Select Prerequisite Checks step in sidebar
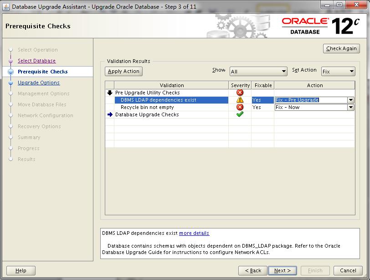The width and height of the screenshot is (370, 280). point(43,72)
